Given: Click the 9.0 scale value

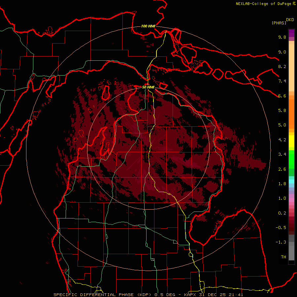Looking at the screenshot, I should 282,52.
